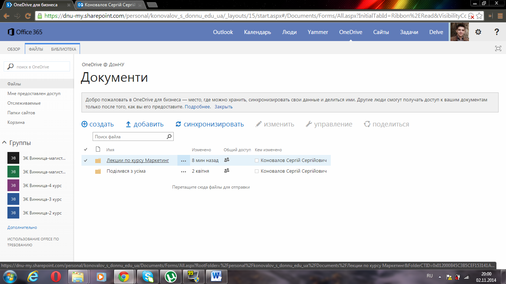
Task: Click the search magnifier in OneDrive search
Action: [x=10, y=67]
